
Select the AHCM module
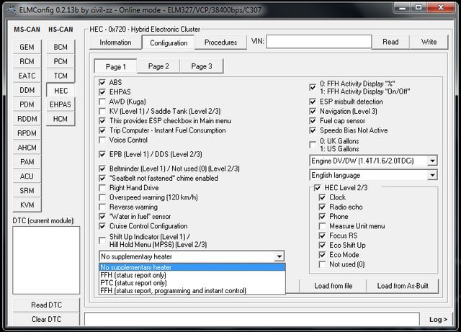(27, 148)
